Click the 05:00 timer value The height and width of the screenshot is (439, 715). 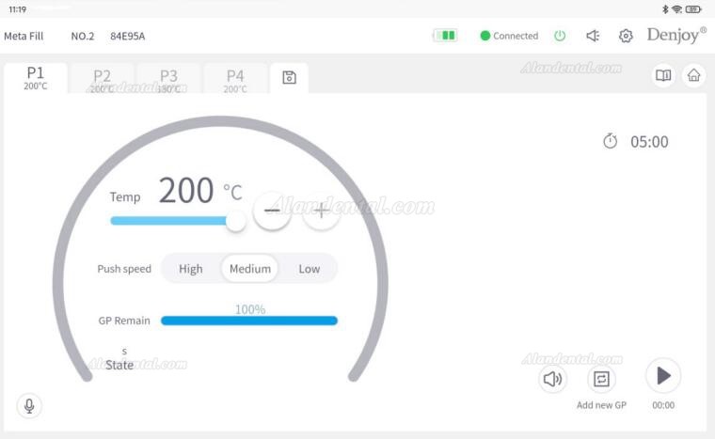[649, 142]
